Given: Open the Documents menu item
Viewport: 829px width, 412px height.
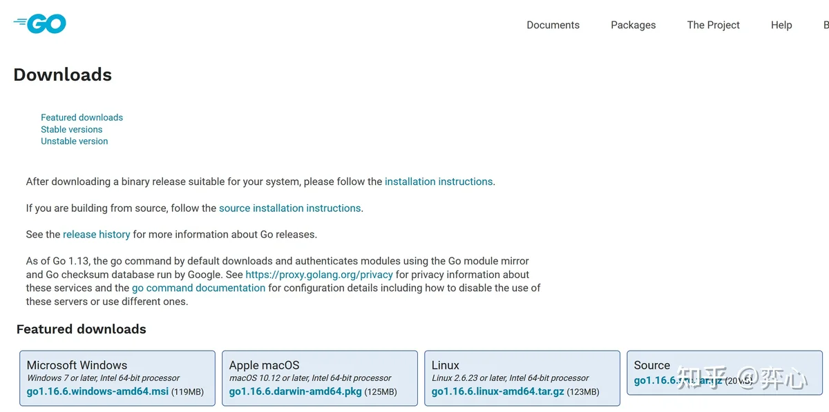Looking at the screenshot, I should coord(553,25).
